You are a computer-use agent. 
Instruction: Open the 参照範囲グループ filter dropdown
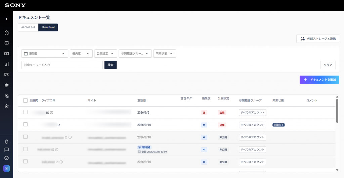coord(135,53)
